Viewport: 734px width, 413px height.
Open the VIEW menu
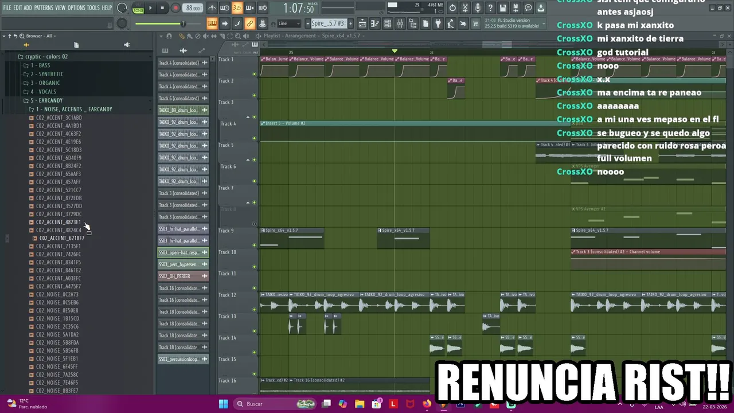coord(60,8)
